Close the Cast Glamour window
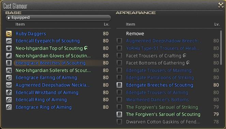Screen dimensions: 226x129 tap(221, 5)
